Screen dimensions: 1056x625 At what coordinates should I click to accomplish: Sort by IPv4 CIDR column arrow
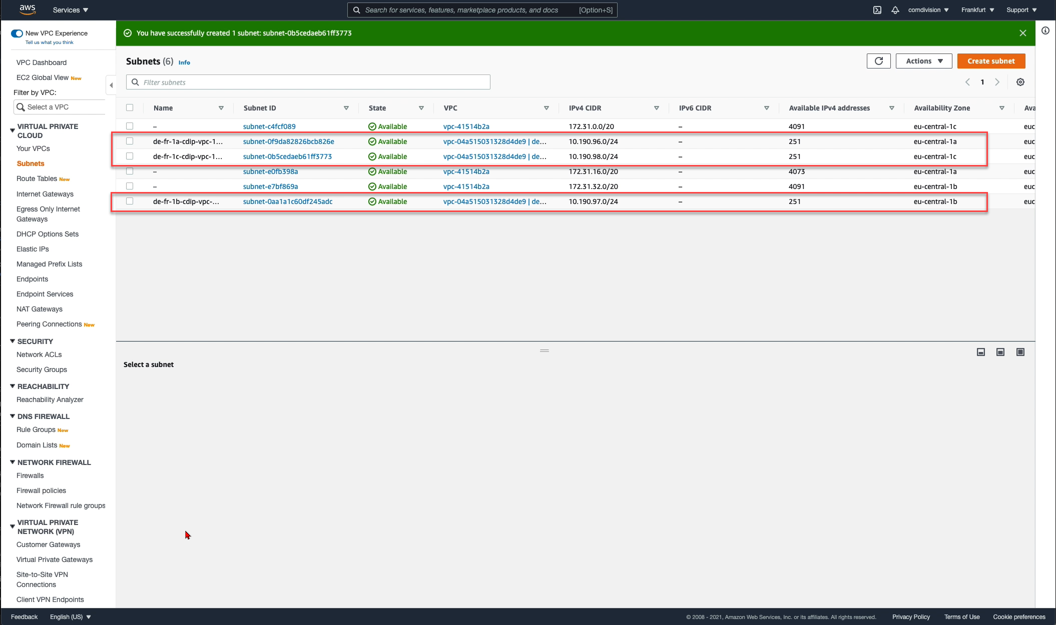pyautogui.click(x=657, y=108)
